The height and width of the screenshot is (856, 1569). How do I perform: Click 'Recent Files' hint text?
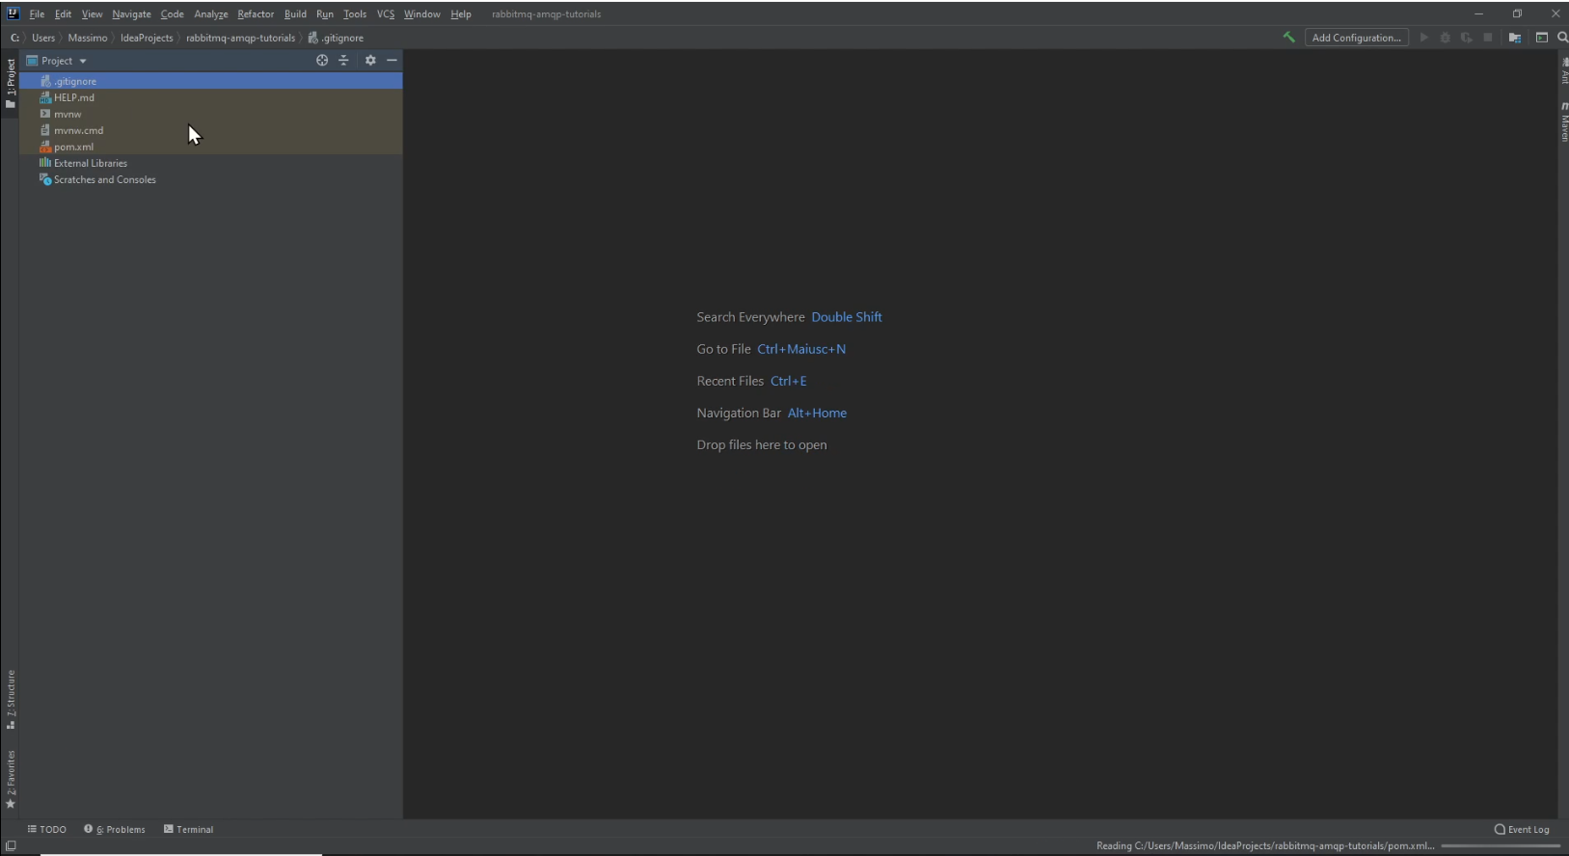730,381
